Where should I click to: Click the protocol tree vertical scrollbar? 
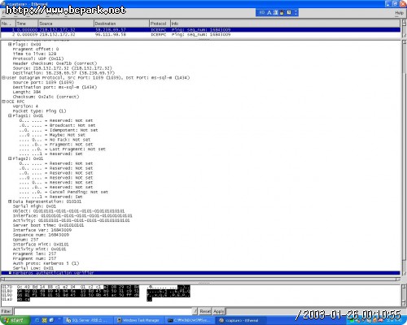coord(404,158)
